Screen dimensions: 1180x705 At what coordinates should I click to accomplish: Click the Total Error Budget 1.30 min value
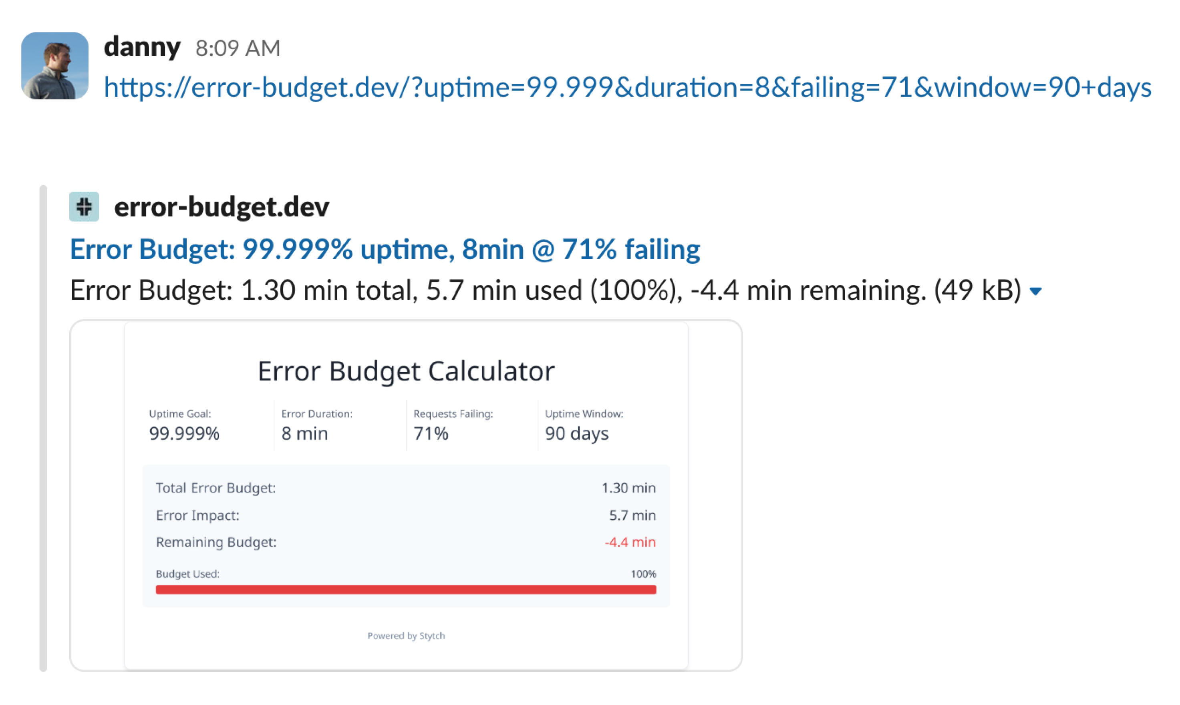(x=628, y=488)
